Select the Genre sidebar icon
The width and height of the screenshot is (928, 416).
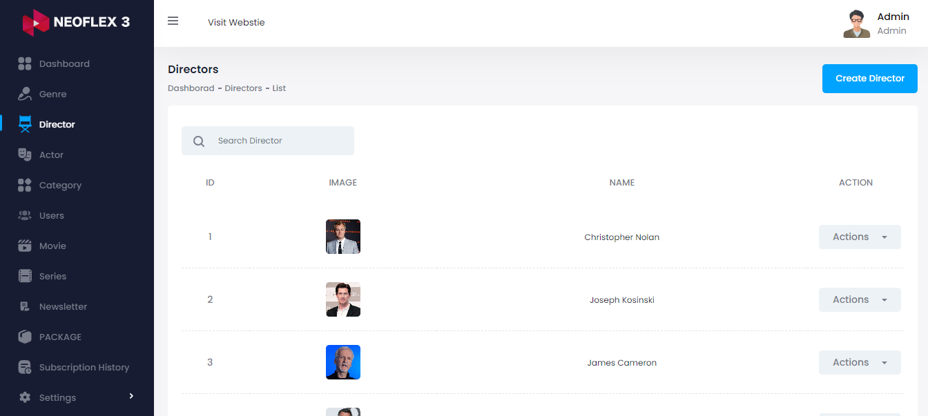(25, 94)
